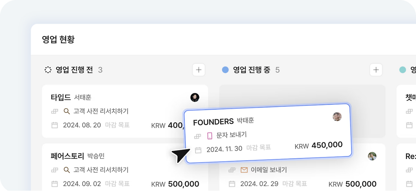Click the teal status dot of third column
The width and height of the screenshot is (416, 193).
point(403,70)
